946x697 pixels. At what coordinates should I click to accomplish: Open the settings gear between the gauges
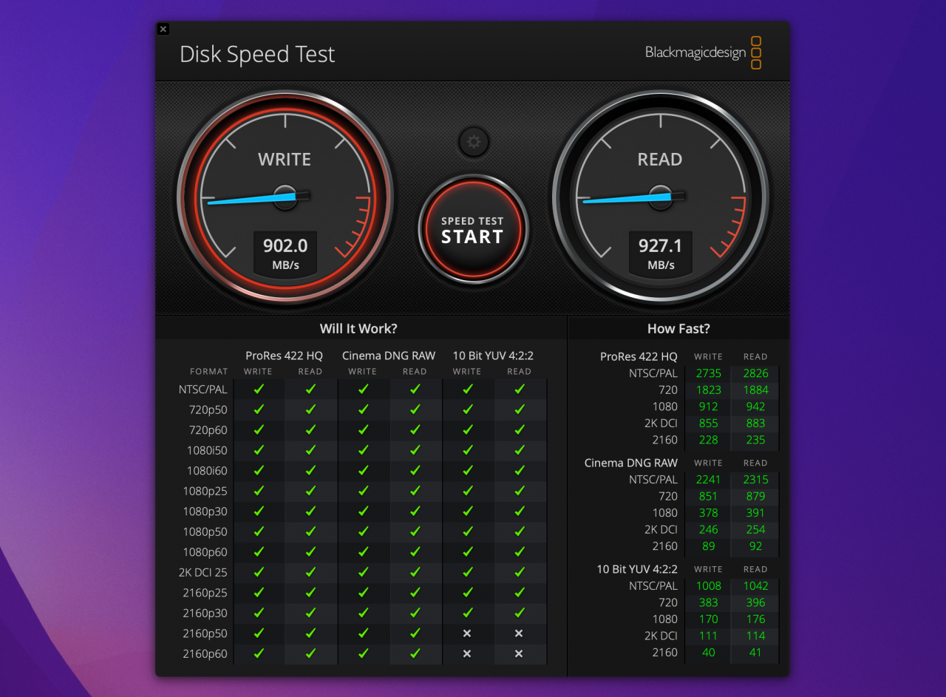coord(474,142)
